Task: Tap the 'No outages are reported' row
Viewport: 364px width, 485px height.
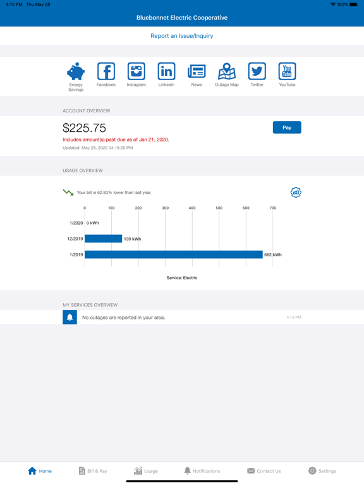Action: click(182, 318)
